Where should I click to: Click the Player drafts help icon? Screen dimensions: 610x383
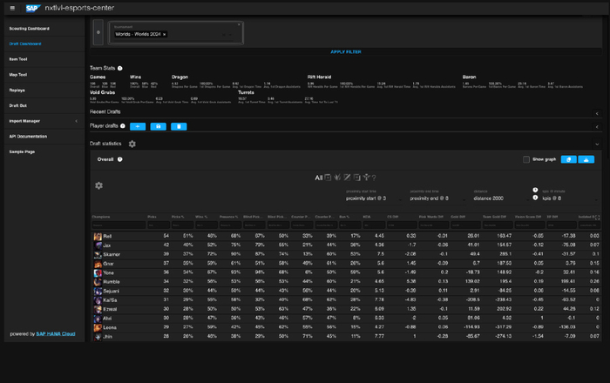coord(123,126)
